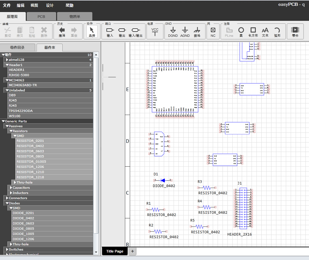Select the Title Page sheet tab
This screenshot has width=309, height=260.
point(115,251)
